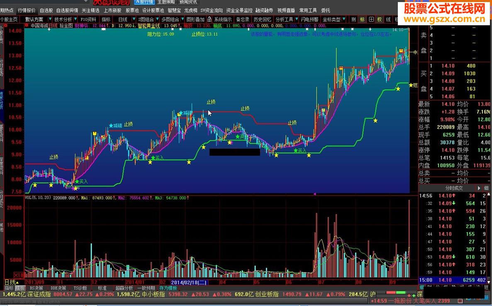
Task: Open 系统指示 in the toolbar
Action: click(223, 19)
